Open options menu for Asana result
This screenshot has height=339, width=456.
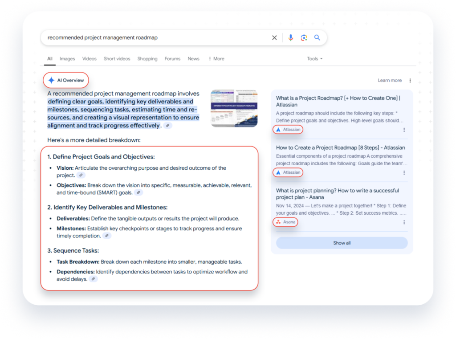point(404,222)
